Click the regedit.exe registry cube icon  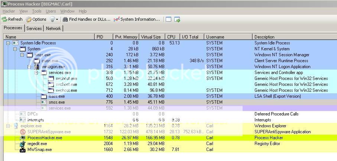pyautogui.click(x=23, y=144)
